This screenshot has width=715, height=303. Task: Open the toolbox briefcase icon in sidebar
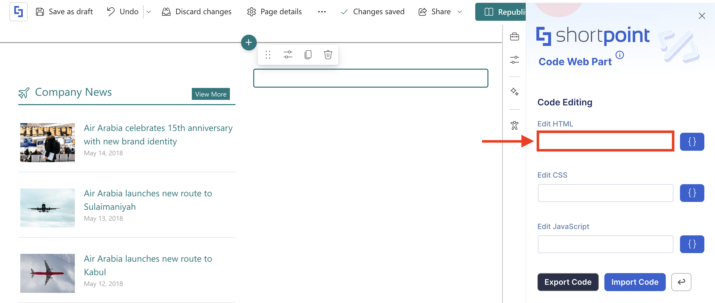click(514, 36)
